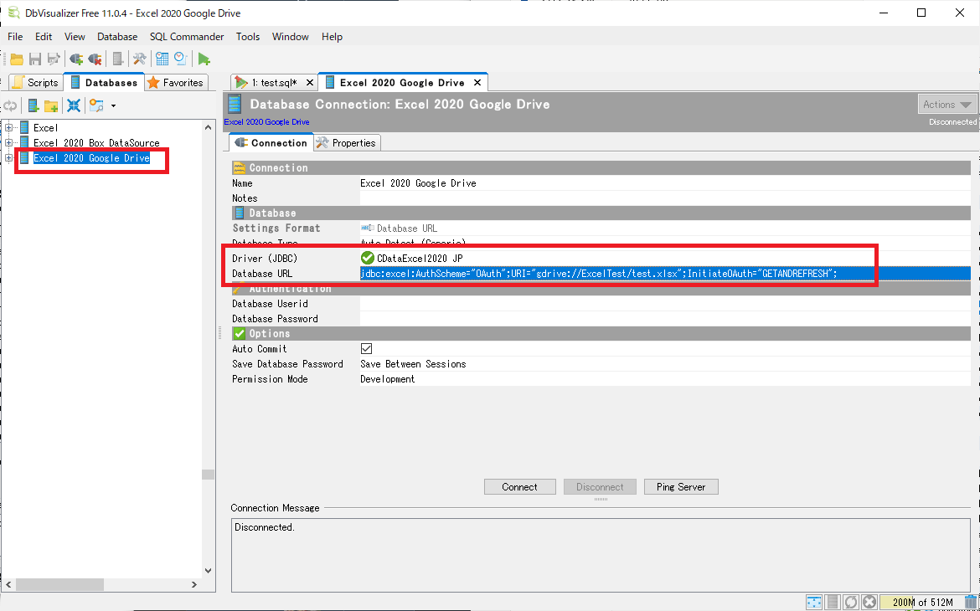
Task: Click the tree panel scroll up arrow
Action: pyautogui.click(x=208, y=127)
